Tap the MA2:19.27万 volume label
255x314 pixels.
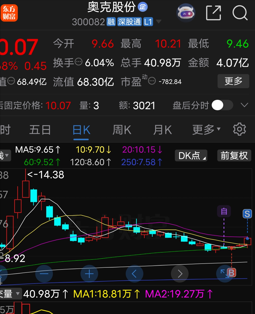coord(179,294)
